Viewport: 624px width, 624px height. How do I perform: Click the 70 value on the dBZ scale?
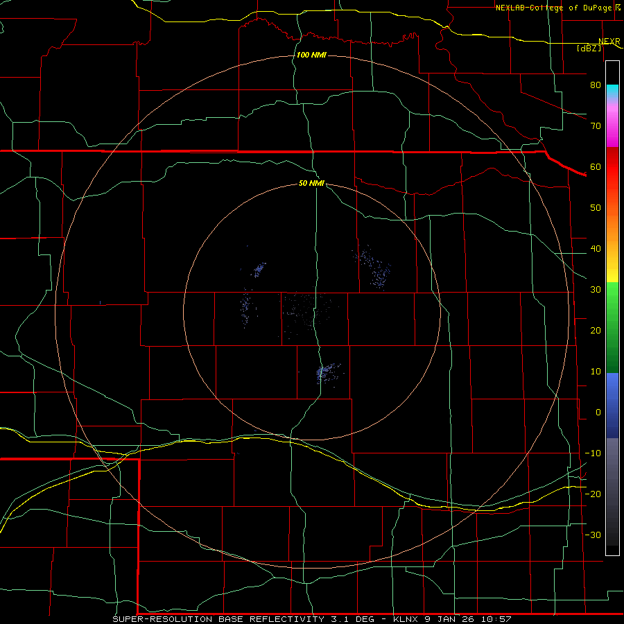(x=596, y=126)
